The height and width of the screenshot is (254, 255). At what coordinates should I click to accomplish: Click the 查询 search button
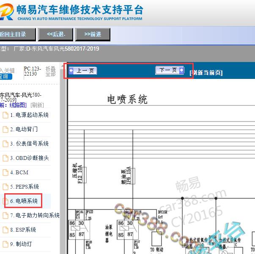coord(6,76)
